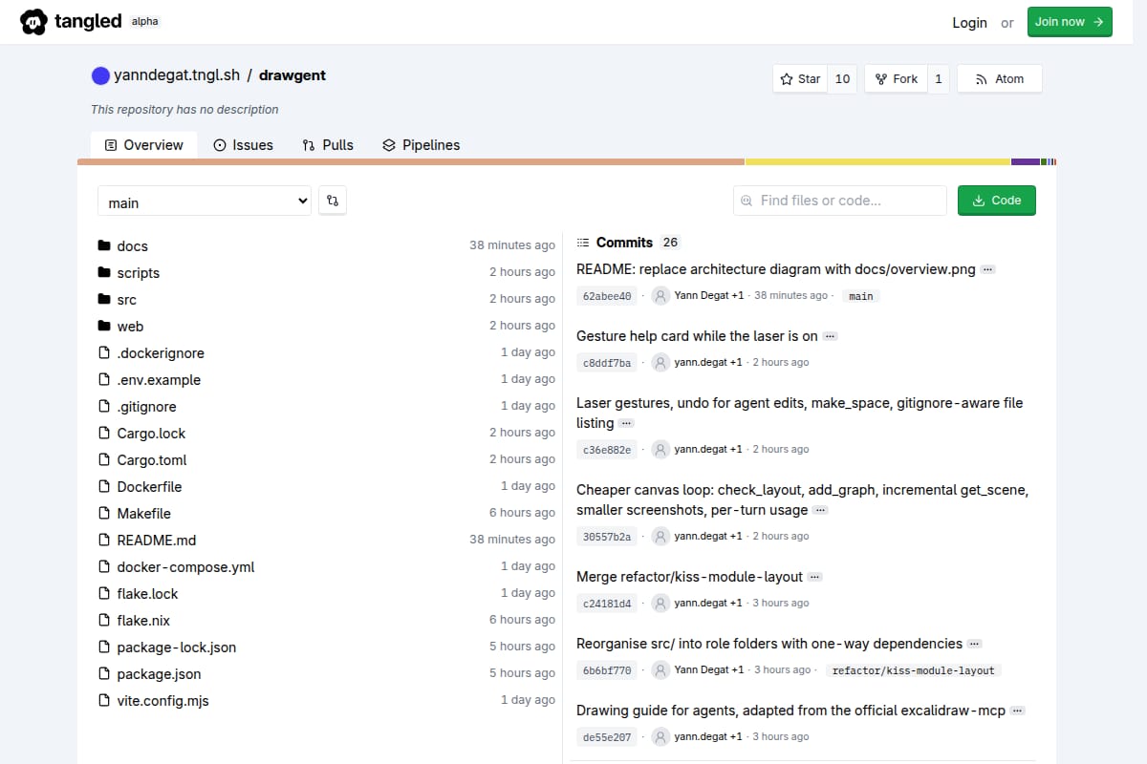
Task: Open the main branch dropdown
Action: (205, 201)
